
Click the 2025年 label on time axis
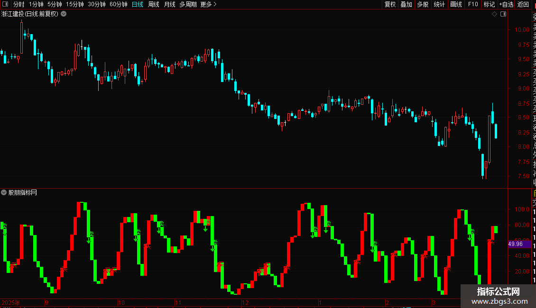11,302
